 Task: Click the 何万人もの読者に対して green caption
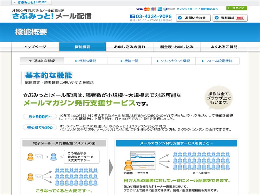point(177,181)
